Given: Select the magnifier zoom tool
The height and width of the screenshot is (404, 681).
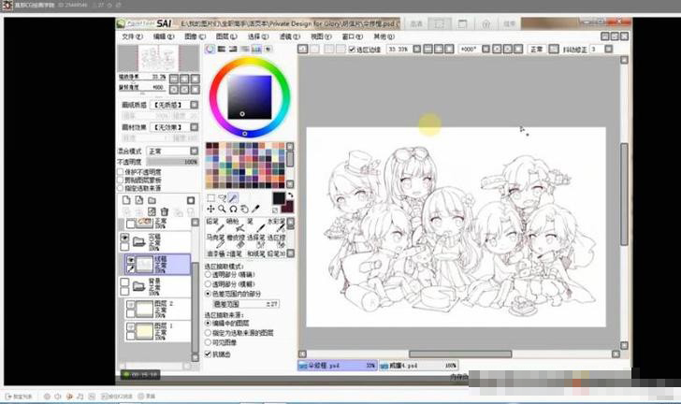Looking at the screenshot, I should click(x=222, y=209).
